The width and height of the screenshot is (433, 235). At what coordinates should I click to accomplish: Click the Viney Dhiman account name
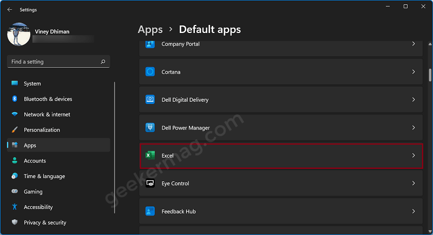(52, 31)
